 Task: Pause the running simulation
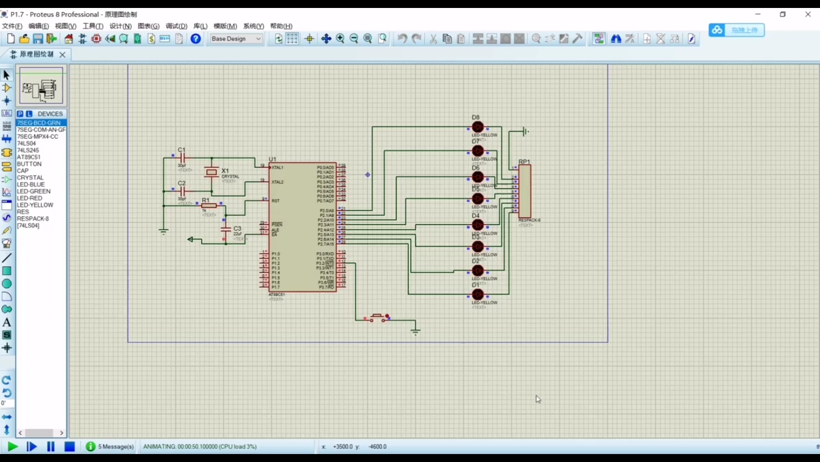pyautogui.click(x=51, y=447)
